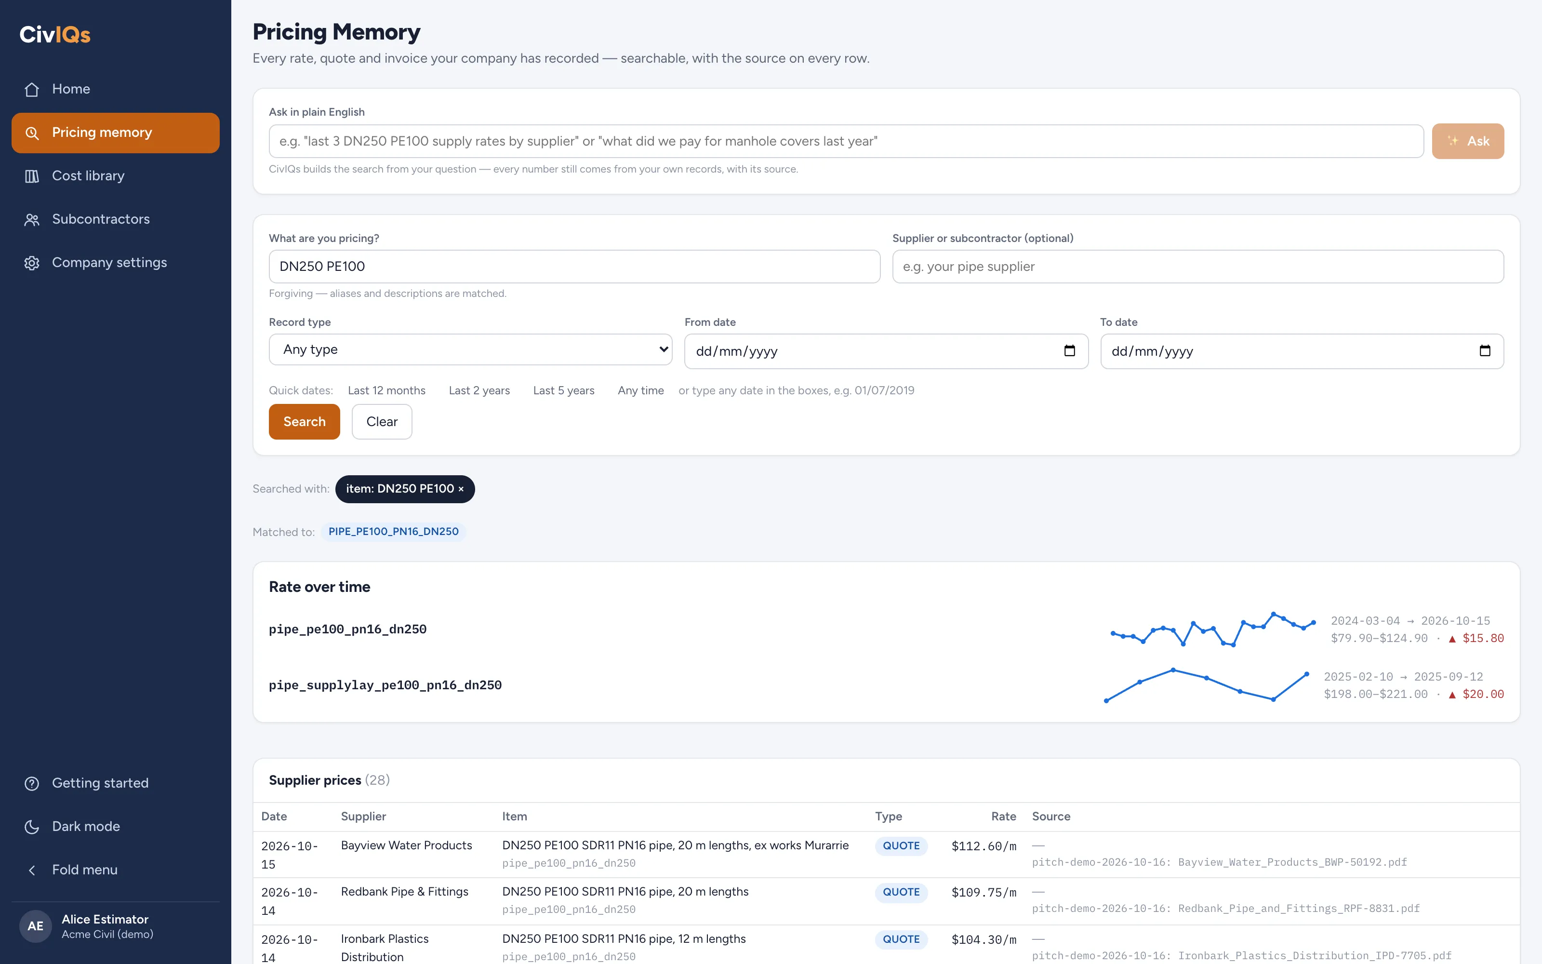This screenshot has width=1542, height=964.
Task: Click Ironbark Plastics Distribution supplier cell
Action: pos(384,948)
